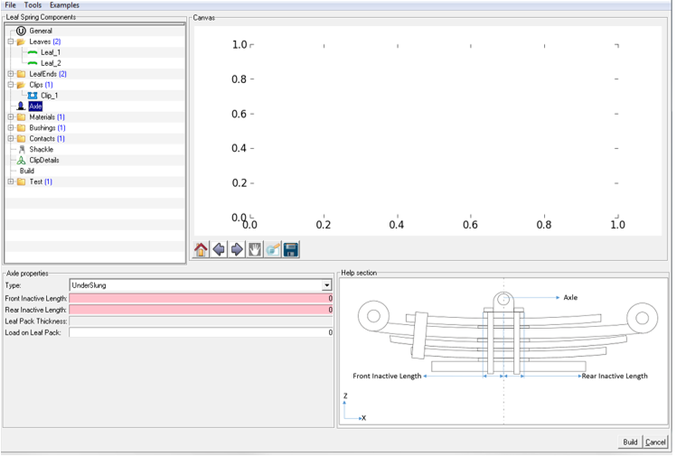Open the Examples menu
Image resolution: width=676 pixels, height=457 pixels.
(64, 5)
